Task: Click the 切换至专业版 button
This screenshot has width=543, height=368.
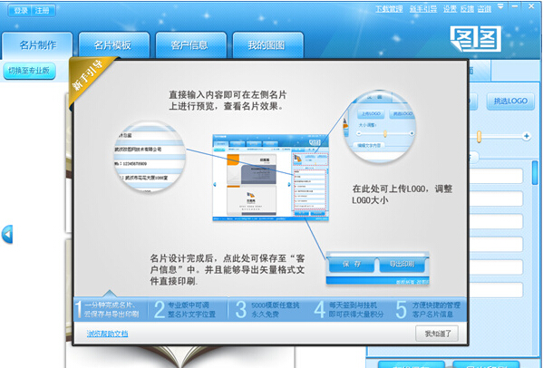Action: (x=29, y=71)
